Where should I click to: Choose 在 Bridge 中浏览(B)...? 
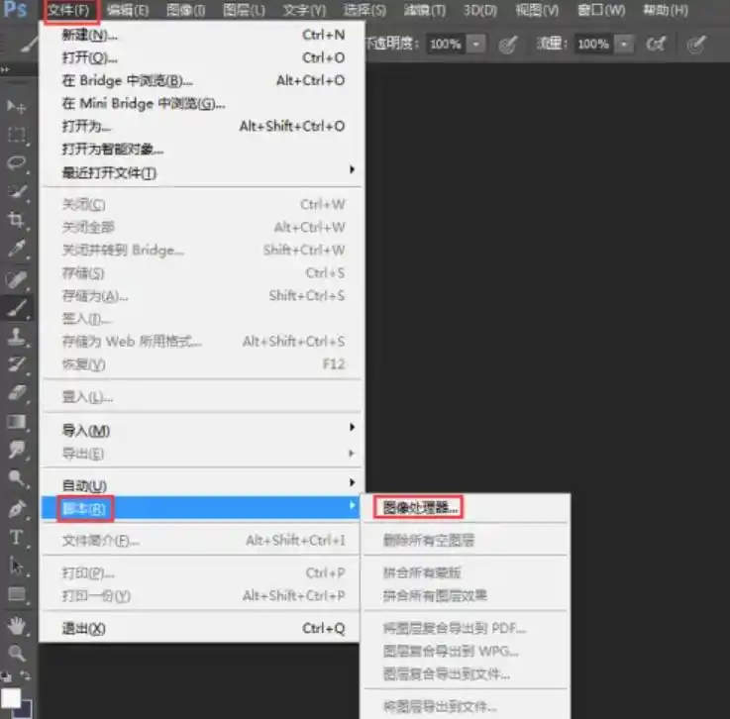(x=203, y=80)
